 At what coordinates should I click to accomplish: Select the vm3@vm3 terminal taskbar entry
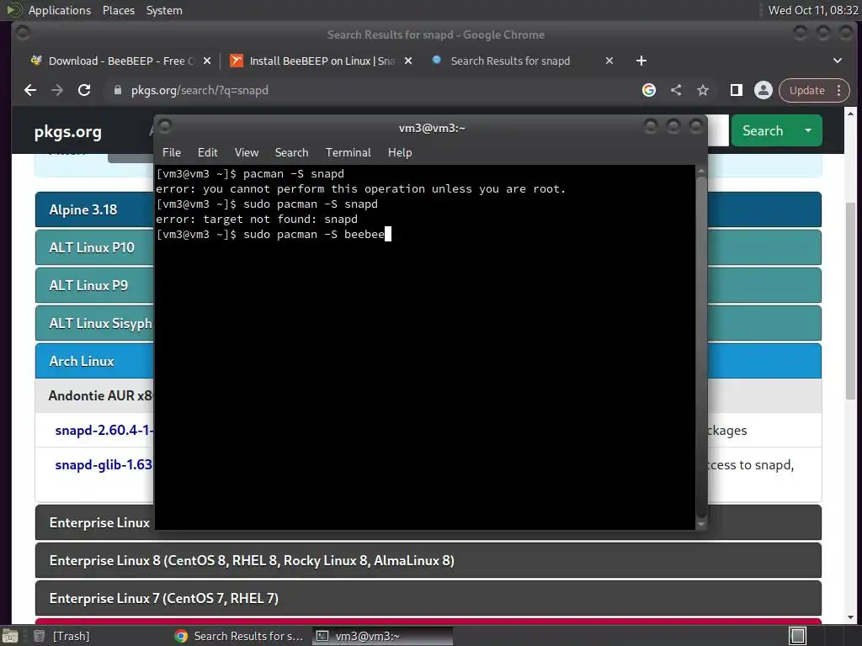coord(383,636)
